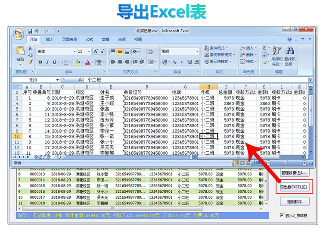This screenshot has height=238, width=323.
Task: Increase decimal places icon
Action: tap(190, 62)
